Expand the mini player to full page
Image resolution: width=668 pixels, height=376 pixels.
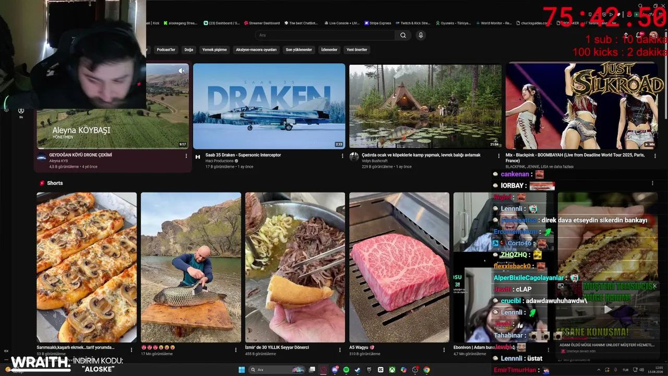pos(560,286)
